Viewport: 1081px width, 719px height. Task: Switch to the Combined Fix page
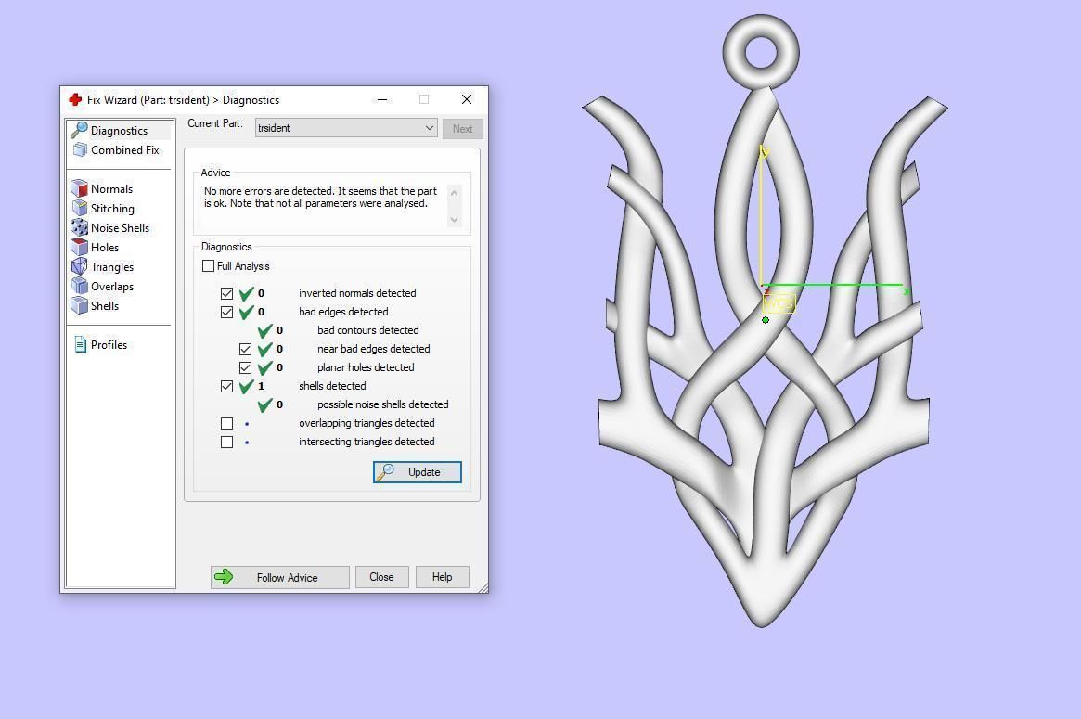point(124,149)
